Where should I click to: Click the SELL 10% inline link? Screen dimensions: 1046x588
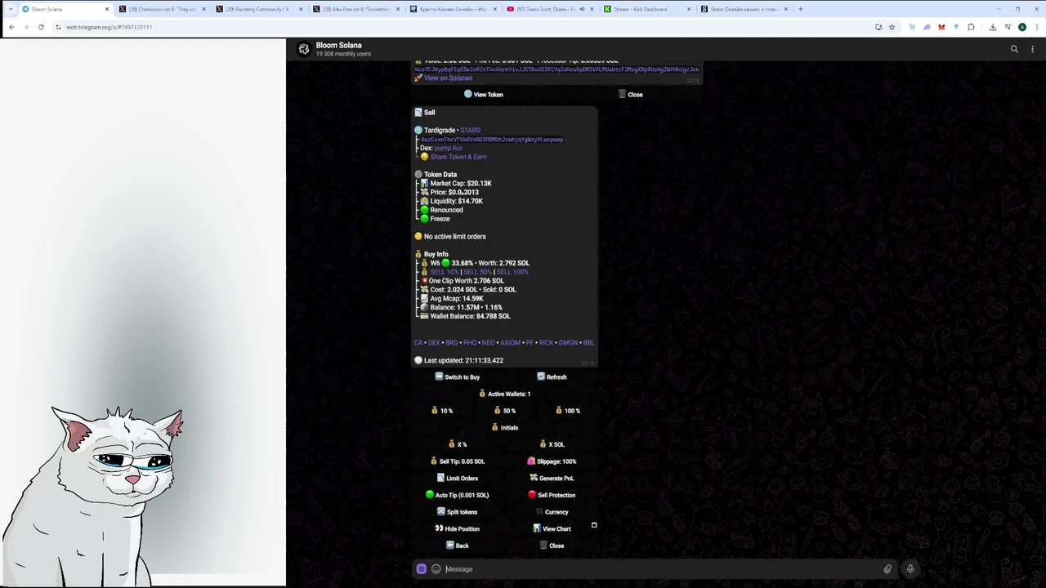click(445, 272)
